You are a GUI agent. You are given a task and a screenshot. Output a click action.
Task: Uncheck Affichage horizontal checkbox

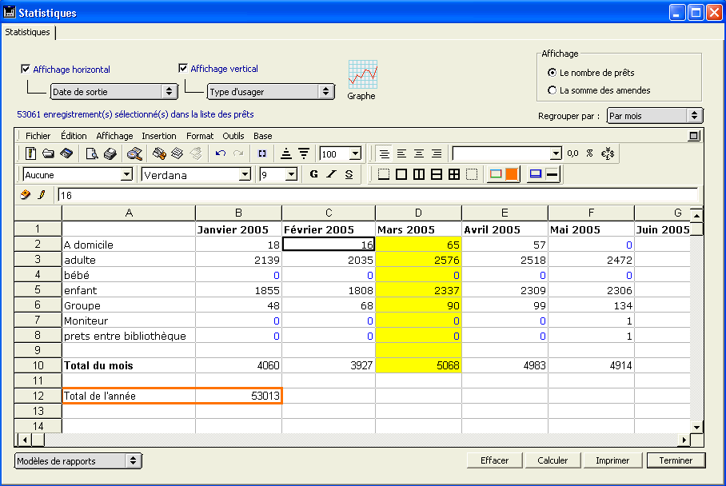click(26, 70)
